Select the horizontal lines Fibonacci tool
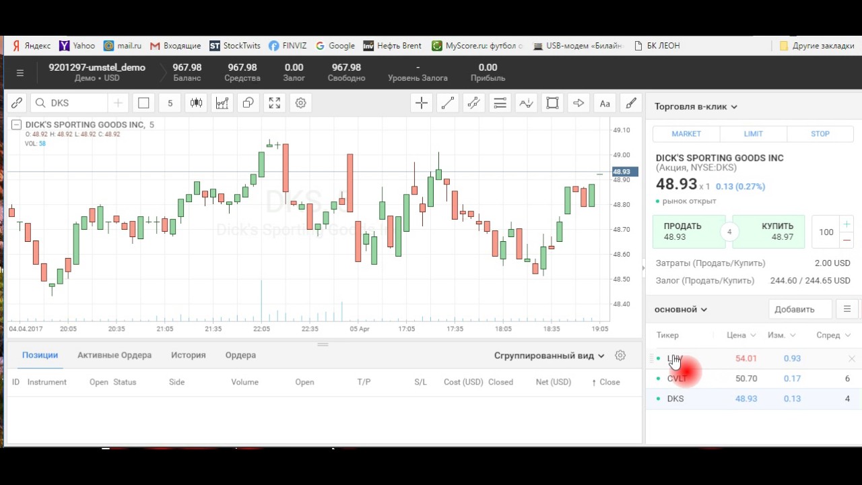 (x=500, y=103)
